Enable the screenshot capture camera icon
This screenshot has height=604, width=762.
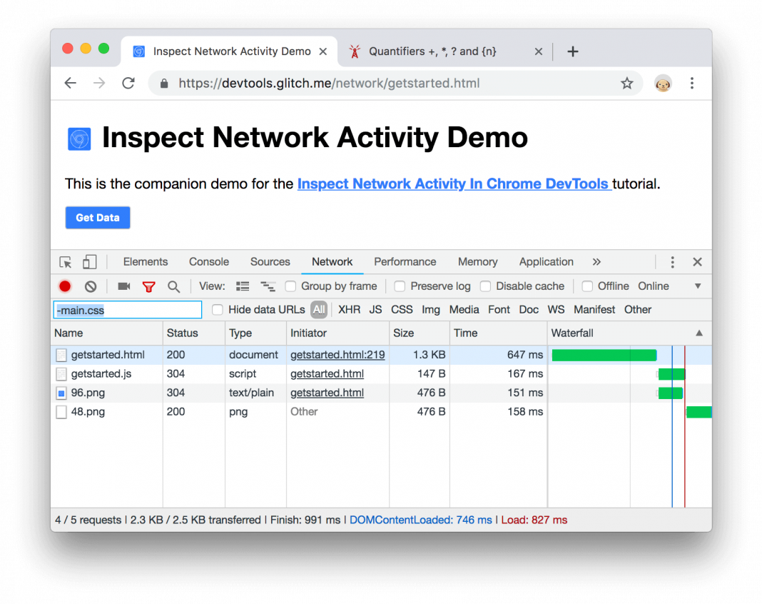click(x=123, y=286)
